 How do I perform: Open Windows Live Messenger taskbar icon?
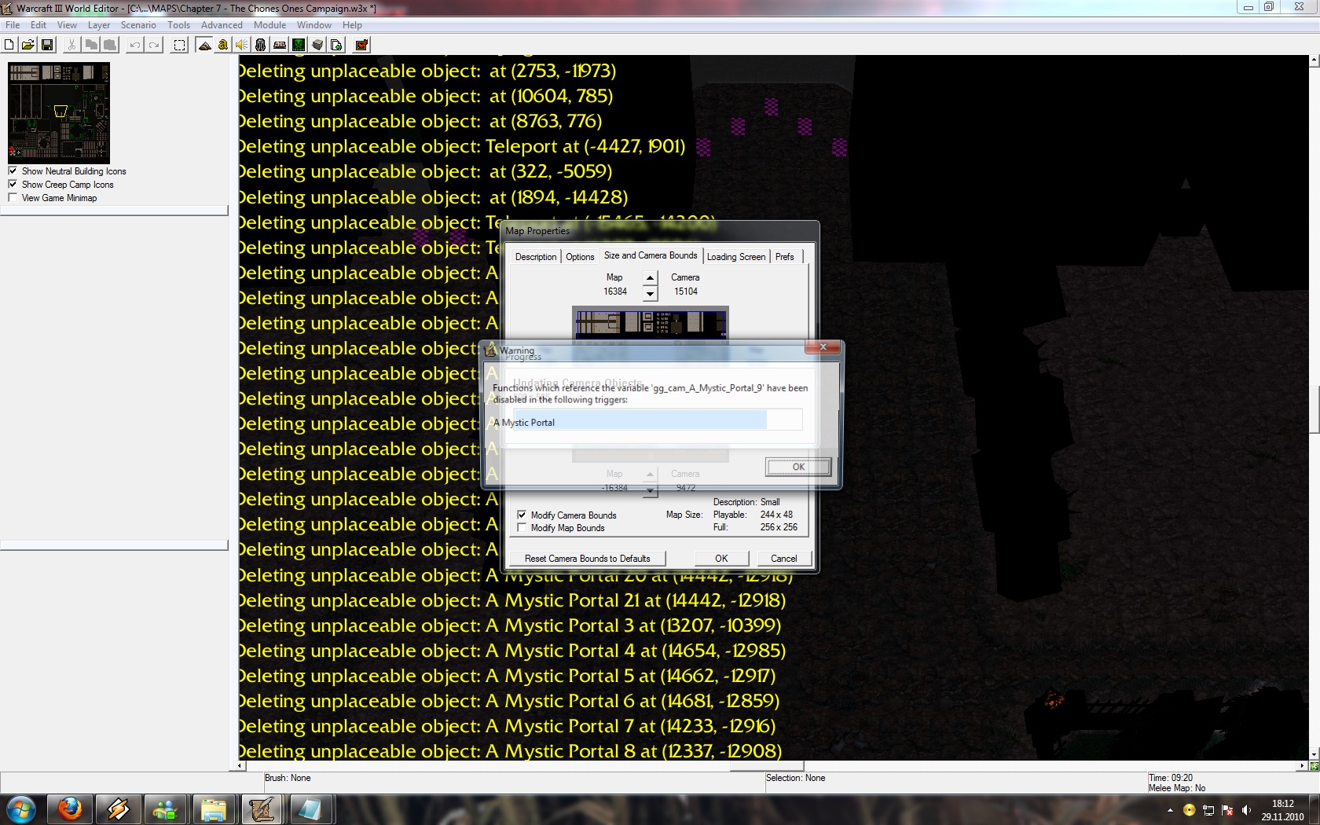166,808
